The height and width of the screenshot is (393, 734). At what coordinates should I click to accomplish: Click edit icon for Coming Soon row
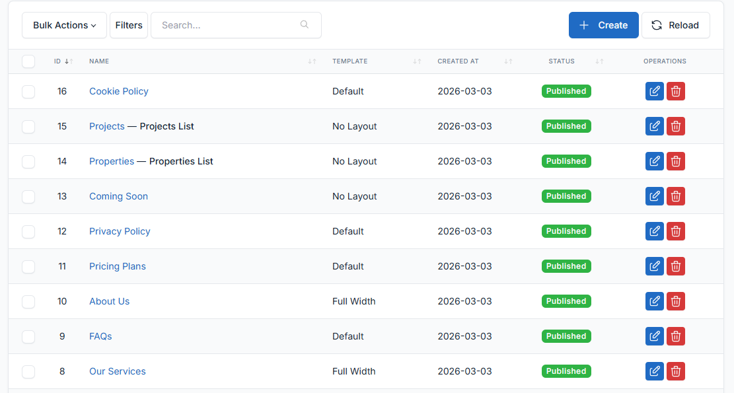click(654, 196)
